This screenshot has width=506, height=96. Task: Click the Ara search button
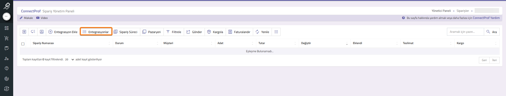point(492,32)
